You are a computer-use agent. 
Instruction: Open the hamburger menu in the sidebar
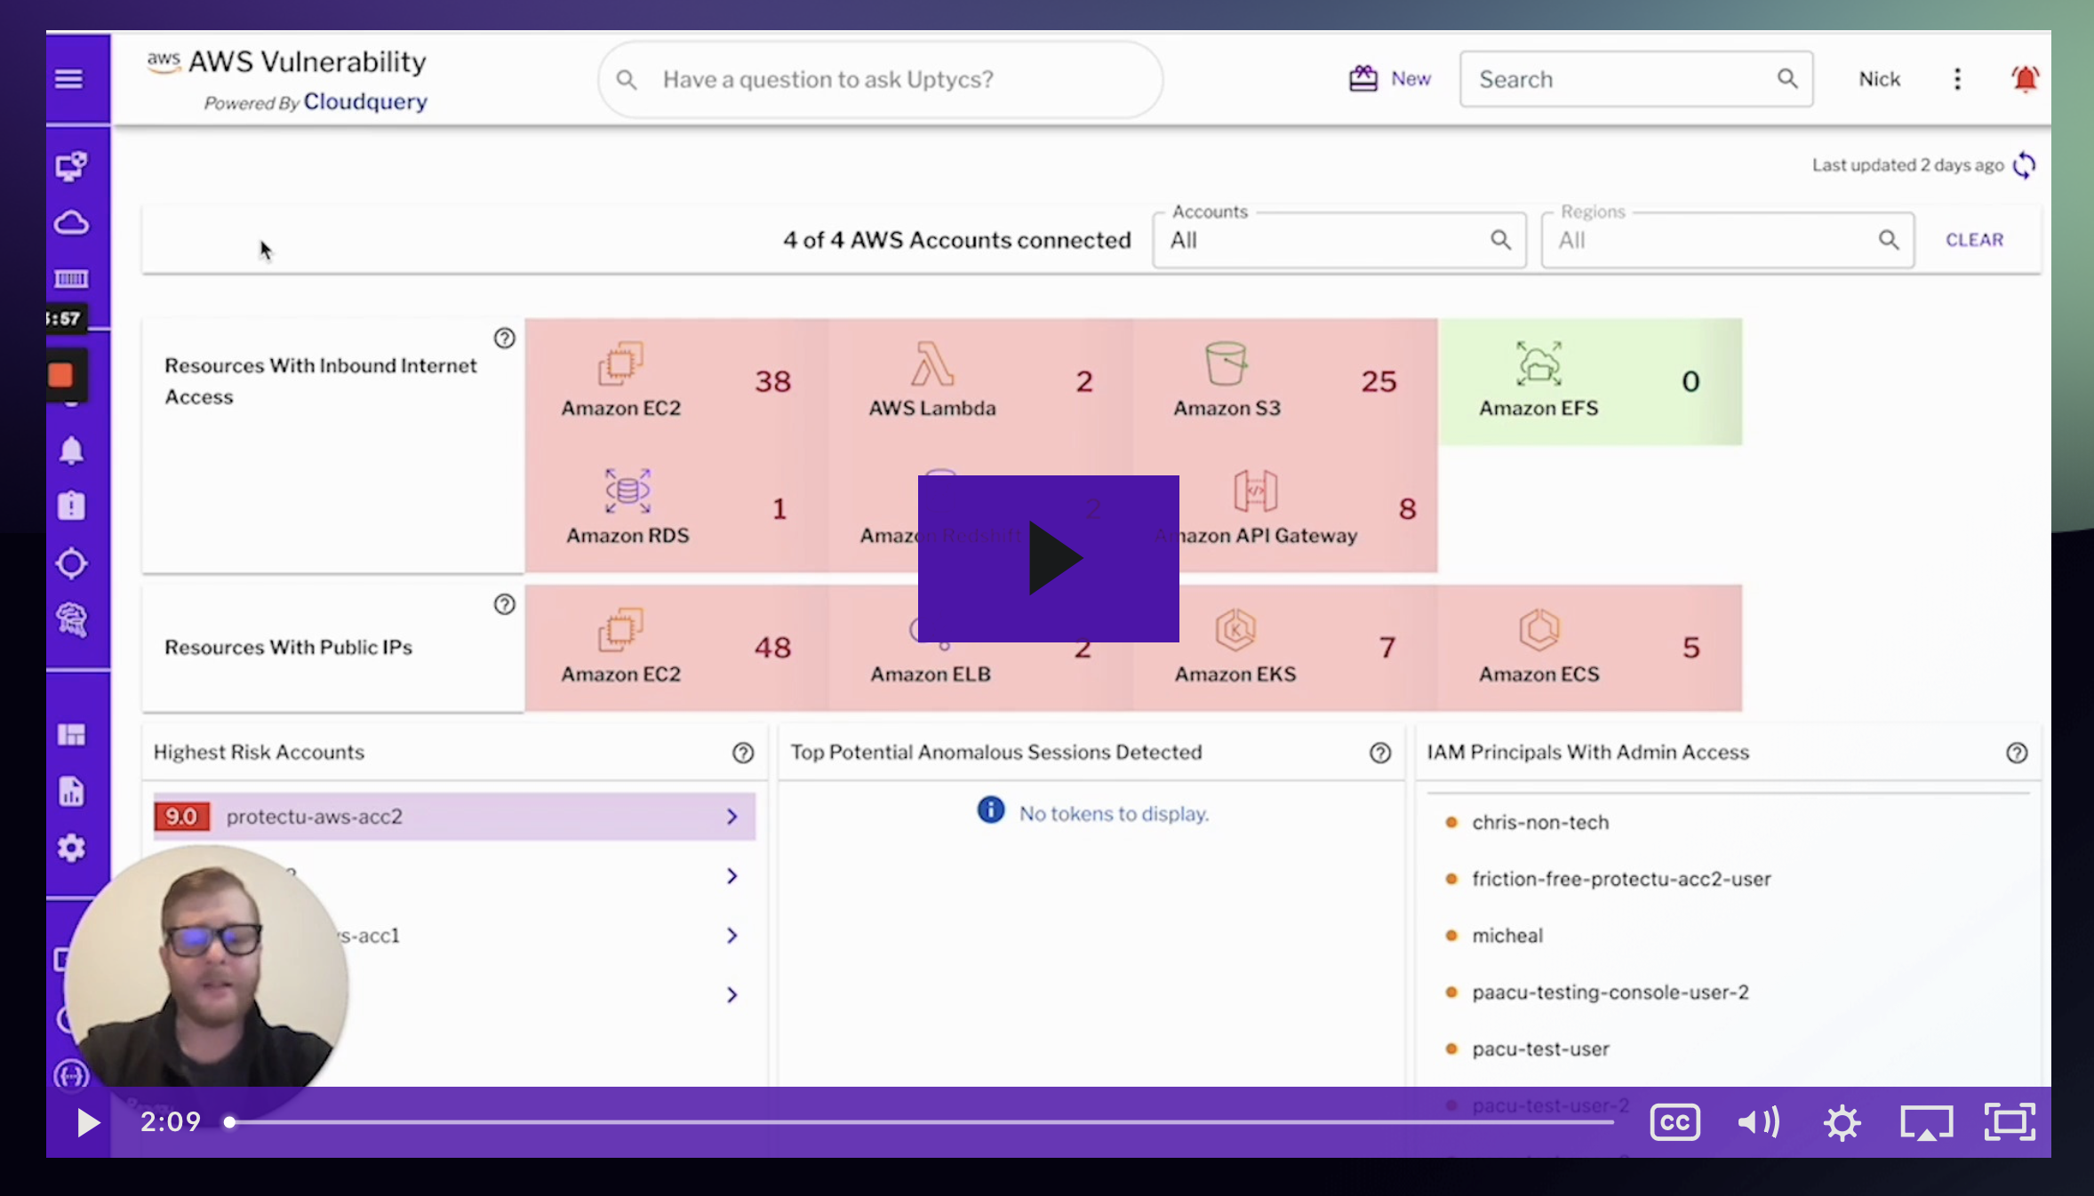click(x=69, y=79)
